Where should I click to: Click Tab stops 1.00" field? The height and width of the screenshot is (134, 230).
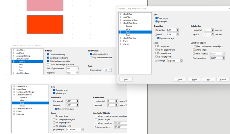(x=71, y=73)
